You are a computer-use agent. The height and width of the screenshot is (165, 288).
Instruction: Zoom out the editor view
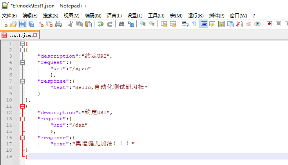pos(152,24)
